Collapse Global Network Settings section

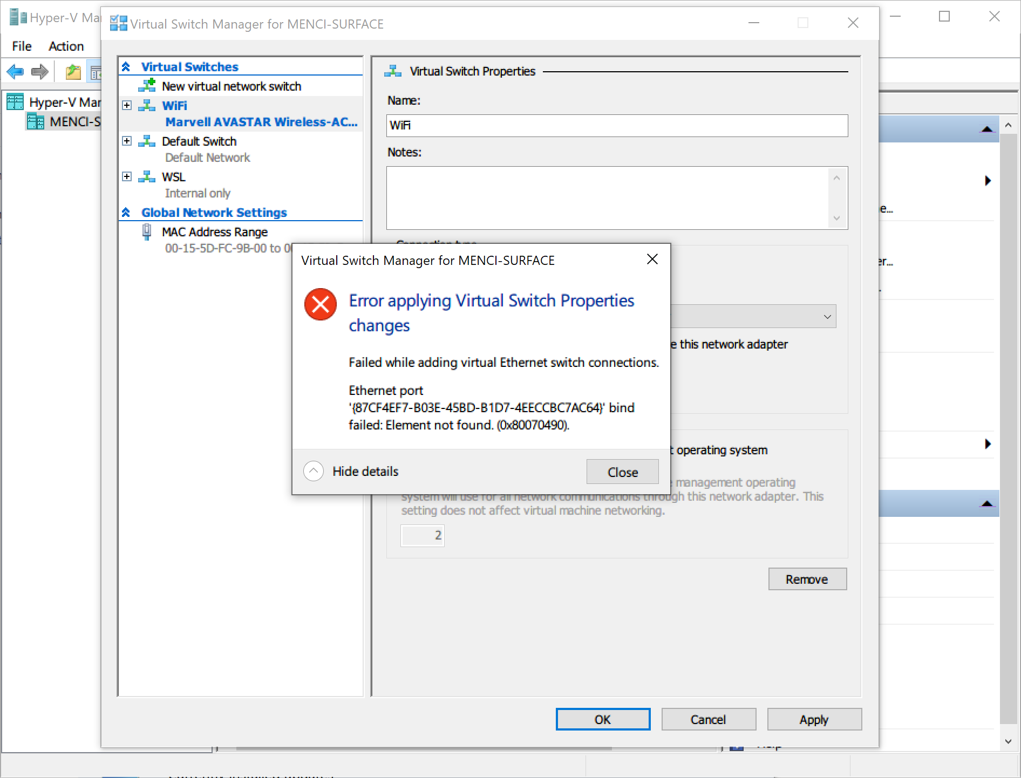[126, 213]
